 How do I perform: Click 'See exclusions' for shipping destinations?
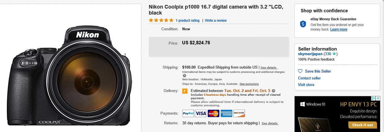click(249, 84)
